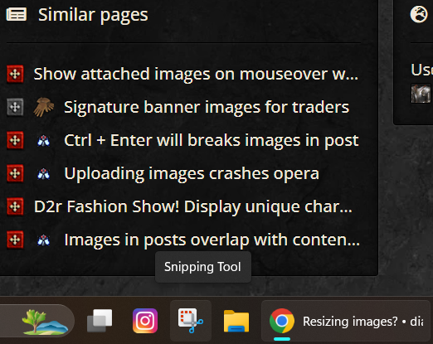The width and height of the screenshot is (433, 344).
Task: Open Signature banner images for traders topic
Action: tap(207, 107)
